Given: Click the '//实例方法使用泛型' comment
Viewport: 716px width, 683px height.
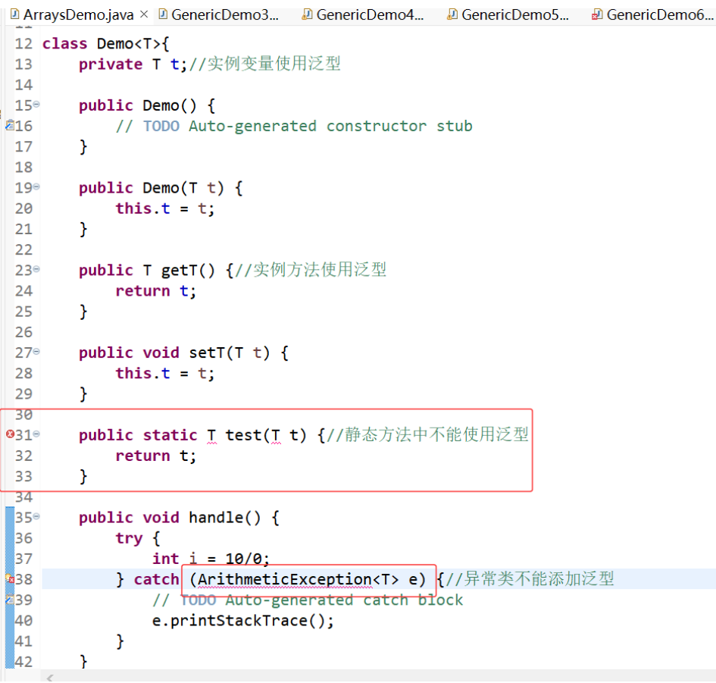Looking at the screenshot, I should click(x=311, y=270).
